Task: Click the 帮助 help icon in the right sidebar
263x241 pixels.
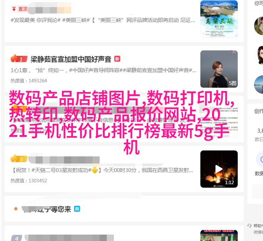Action: point(249,226)
